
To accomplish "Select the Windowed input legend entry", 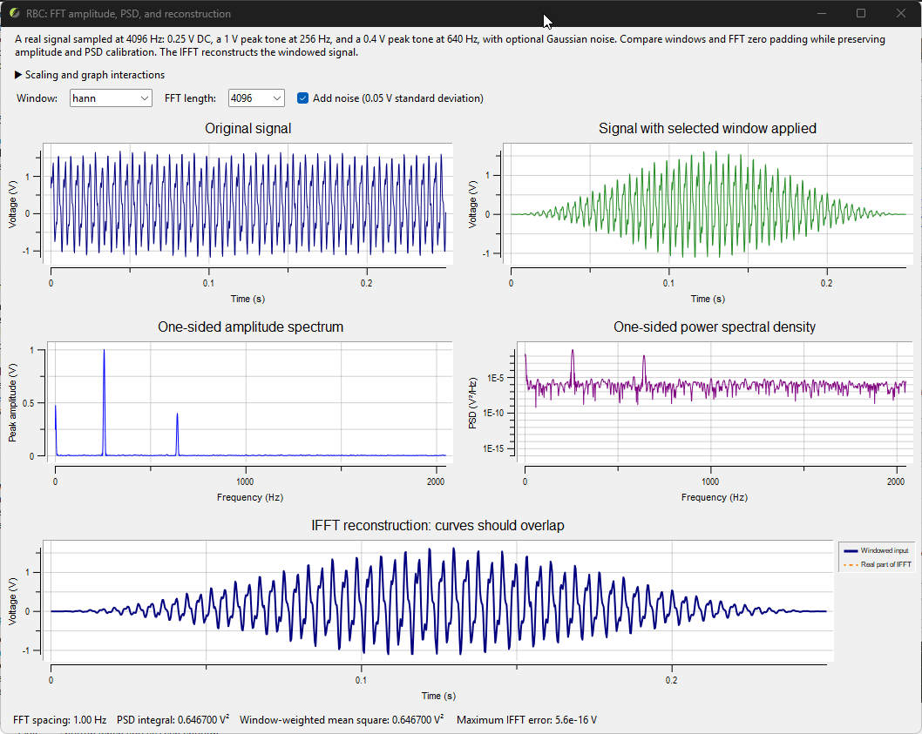I will tap(877, 550).
